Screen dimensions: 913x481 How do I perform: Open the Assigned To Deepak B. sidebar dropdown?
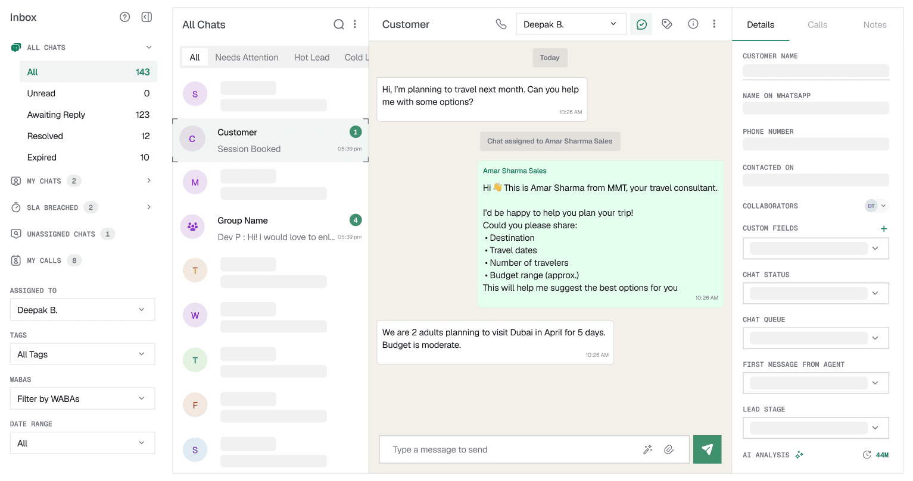click(x=82, y=310)
